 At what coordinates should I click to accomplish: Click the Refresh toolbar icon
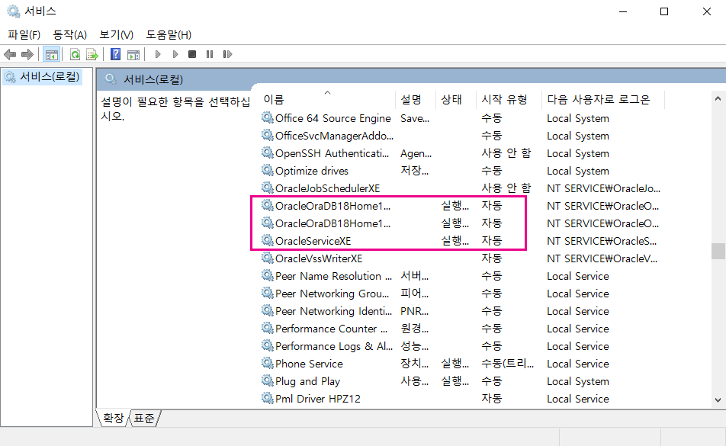75,55
